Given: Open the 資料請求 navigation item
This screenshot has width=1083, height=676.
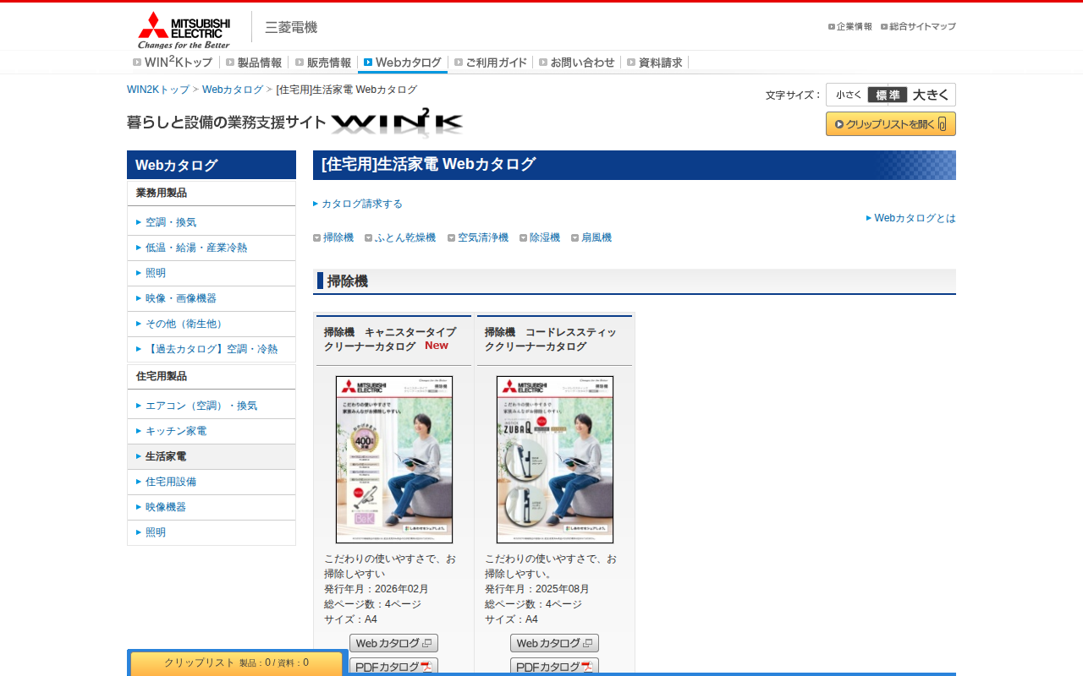Looking at the screenshot, I should 655,63.
